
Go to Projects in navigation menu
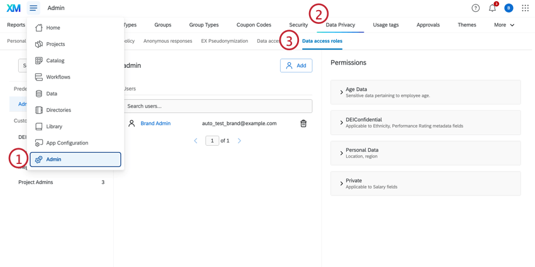pos(55,45)
